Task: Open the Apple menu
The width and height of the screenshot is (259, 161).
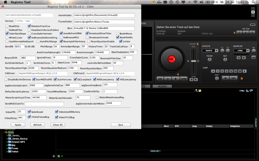Action: [x=6, y=2]
